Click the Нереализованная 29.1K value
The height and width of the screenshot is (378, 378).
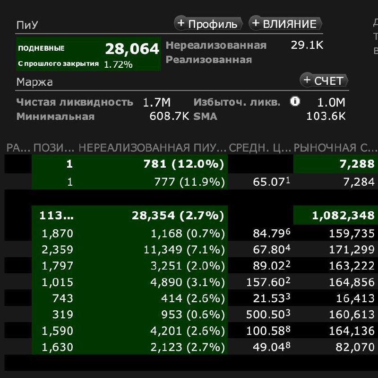pyautogui.click(x=307, y=45)
